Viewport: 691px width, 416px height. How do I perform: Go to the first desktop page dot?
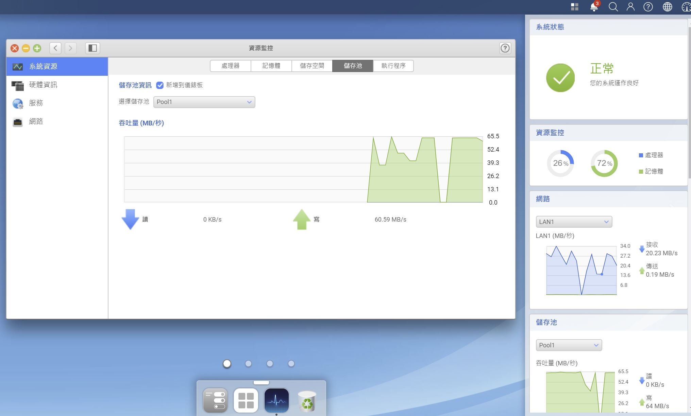point(227,364)
